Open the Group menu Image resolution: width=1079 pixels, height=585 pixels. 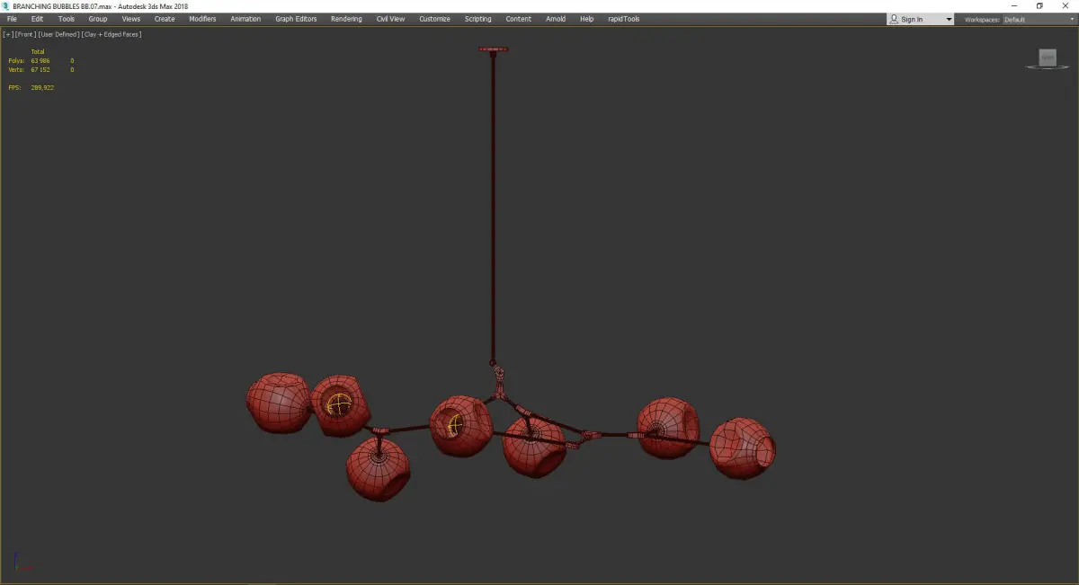click(97, 19)
